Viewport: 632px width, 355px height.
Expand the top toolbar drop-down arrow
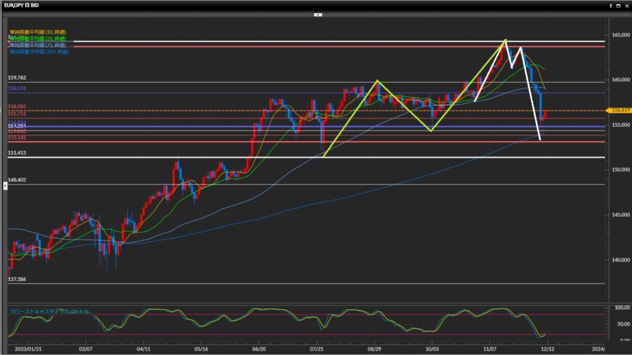(317, 14)
